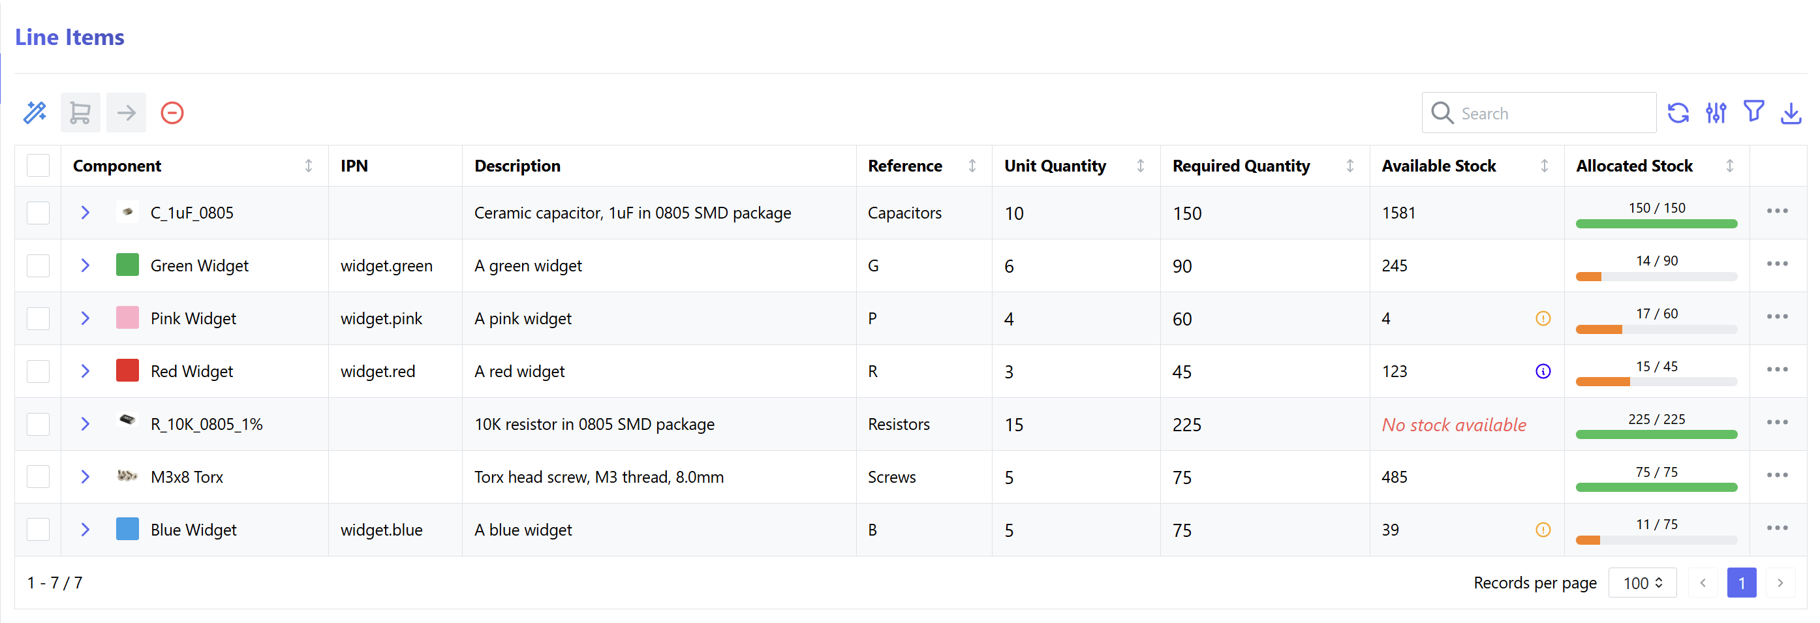Click the auto-allocate magic wand icon
The height and width of the screenshot is (623, 1820).
[x=35, y=113]
